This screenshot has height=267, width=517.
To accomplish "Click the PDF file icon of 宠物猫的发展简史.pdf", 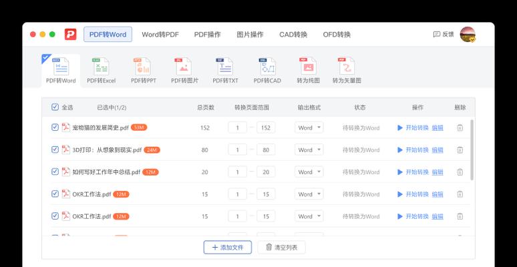I will pyautogui.click(x=66, y=127).
